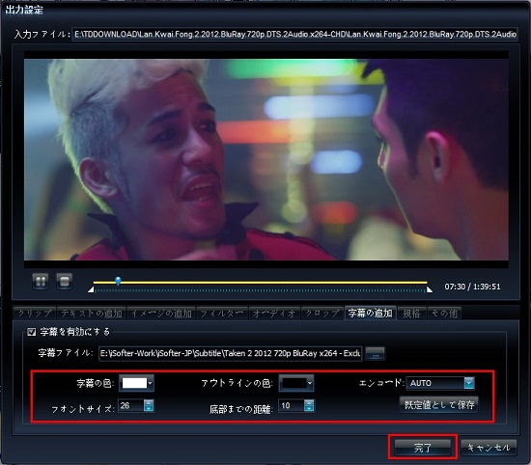Open the フィルター tab
This screenshot has width=531, height=465.
[222, 314]
